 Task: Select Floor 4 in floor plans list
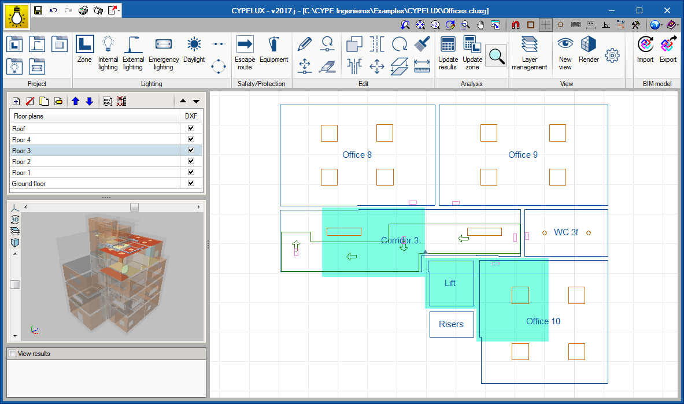coord(22,140)
